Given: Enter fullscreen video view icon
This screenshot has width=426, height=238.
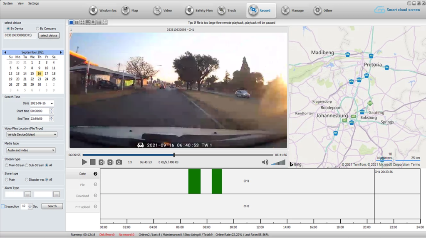Looking at the screenshot, I should [x=105, y=22].
